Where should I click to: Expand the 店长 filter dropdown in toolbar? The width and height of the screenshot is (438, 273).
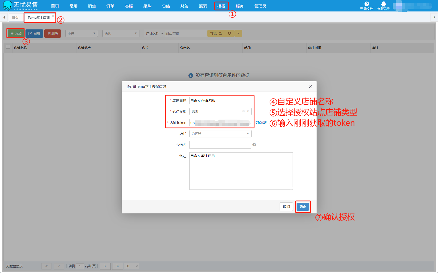[x=121, y=33]
